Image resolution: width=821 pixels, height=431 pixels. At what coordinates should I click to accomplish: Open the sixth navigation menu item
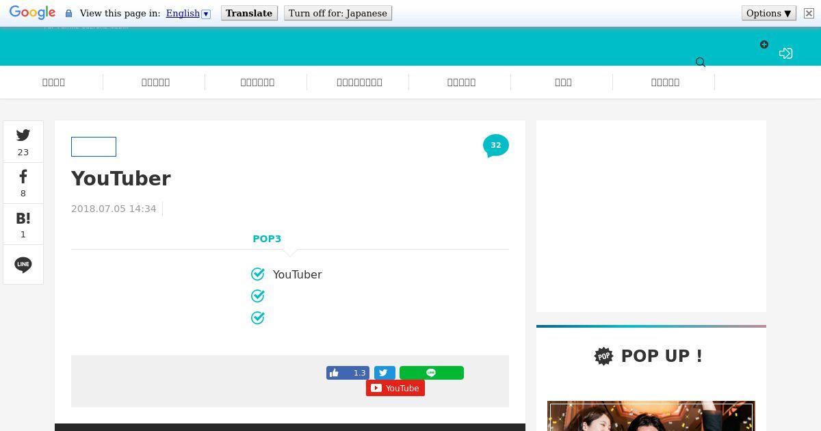[563, 82]
